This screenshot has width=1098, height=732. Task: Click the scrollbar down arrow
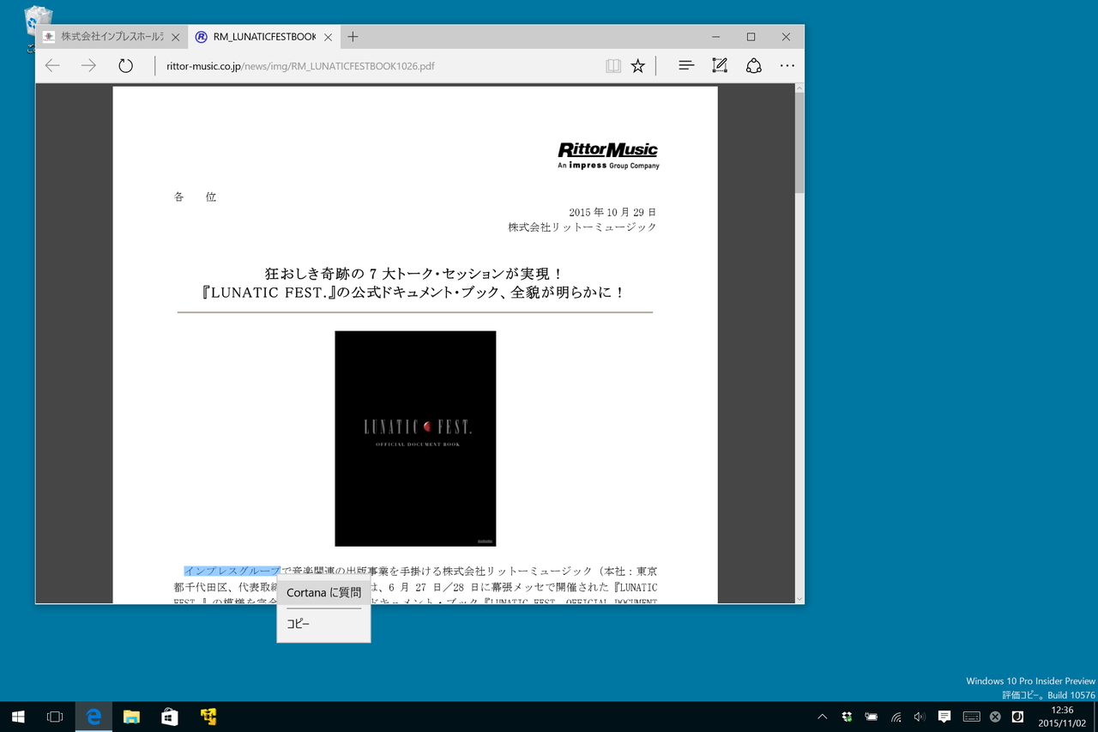(797, 598)
